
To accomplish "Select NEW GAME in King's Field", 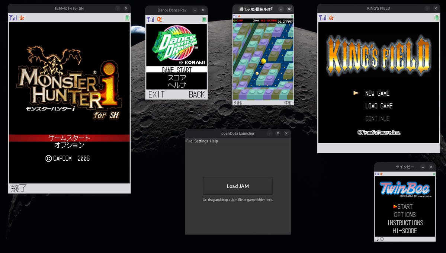I will tap(377, 93).
